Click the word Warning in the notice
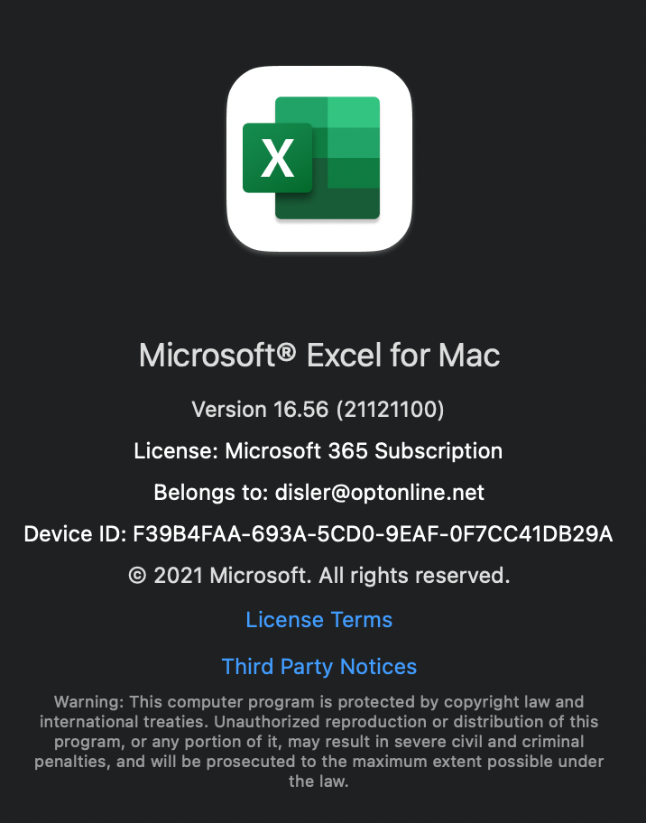 [x=88, y=702]
